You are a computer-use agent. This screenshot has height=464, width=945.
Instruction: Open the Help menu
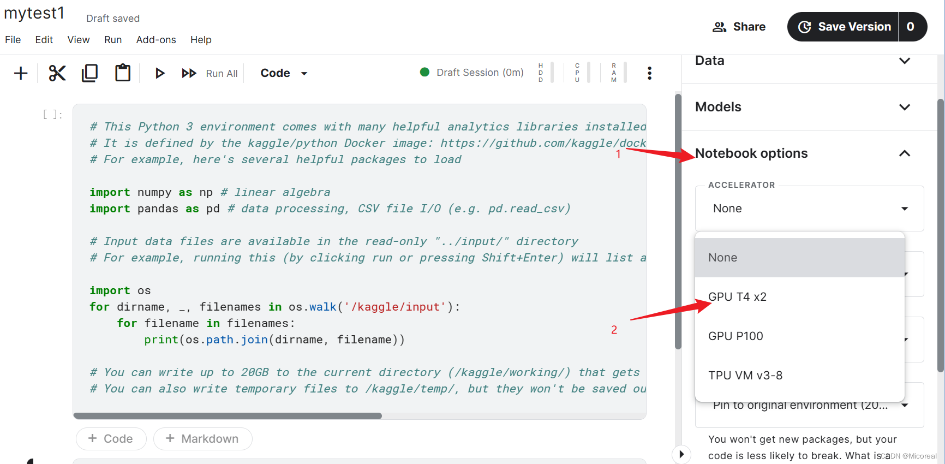tap(201, 40)
